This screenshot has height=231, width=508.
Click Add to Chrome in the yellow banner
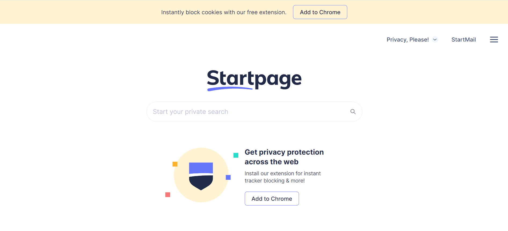[x=320, y=12]
